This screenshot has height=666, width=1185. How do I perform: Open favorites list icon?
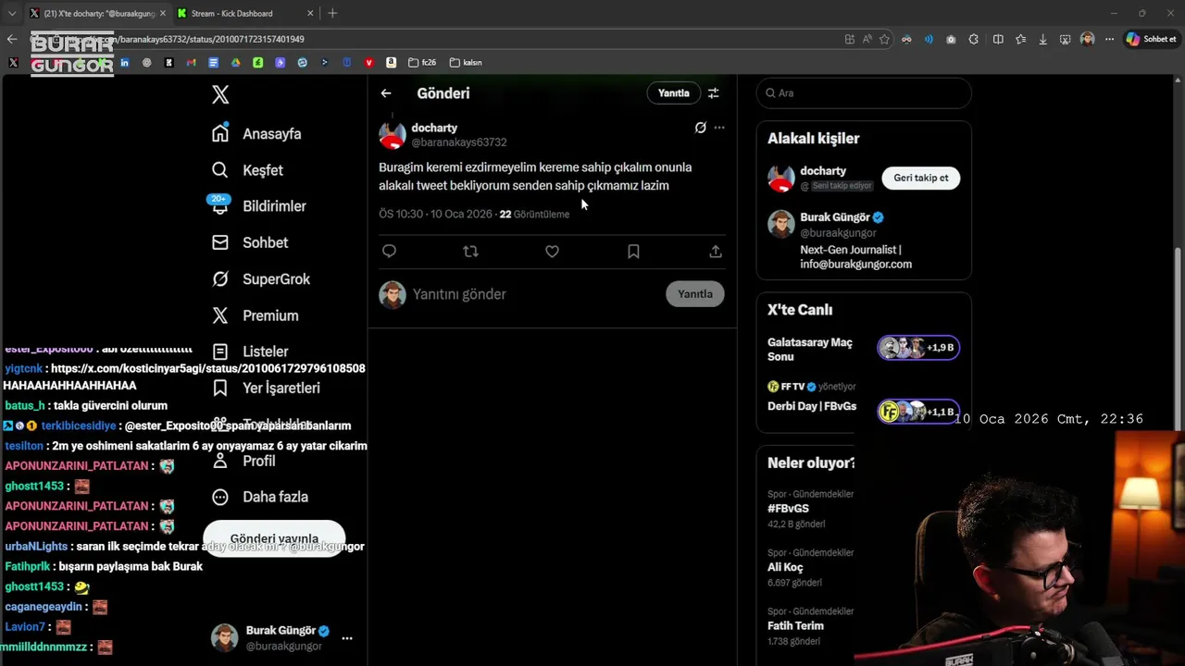[x=1020, y=39]
